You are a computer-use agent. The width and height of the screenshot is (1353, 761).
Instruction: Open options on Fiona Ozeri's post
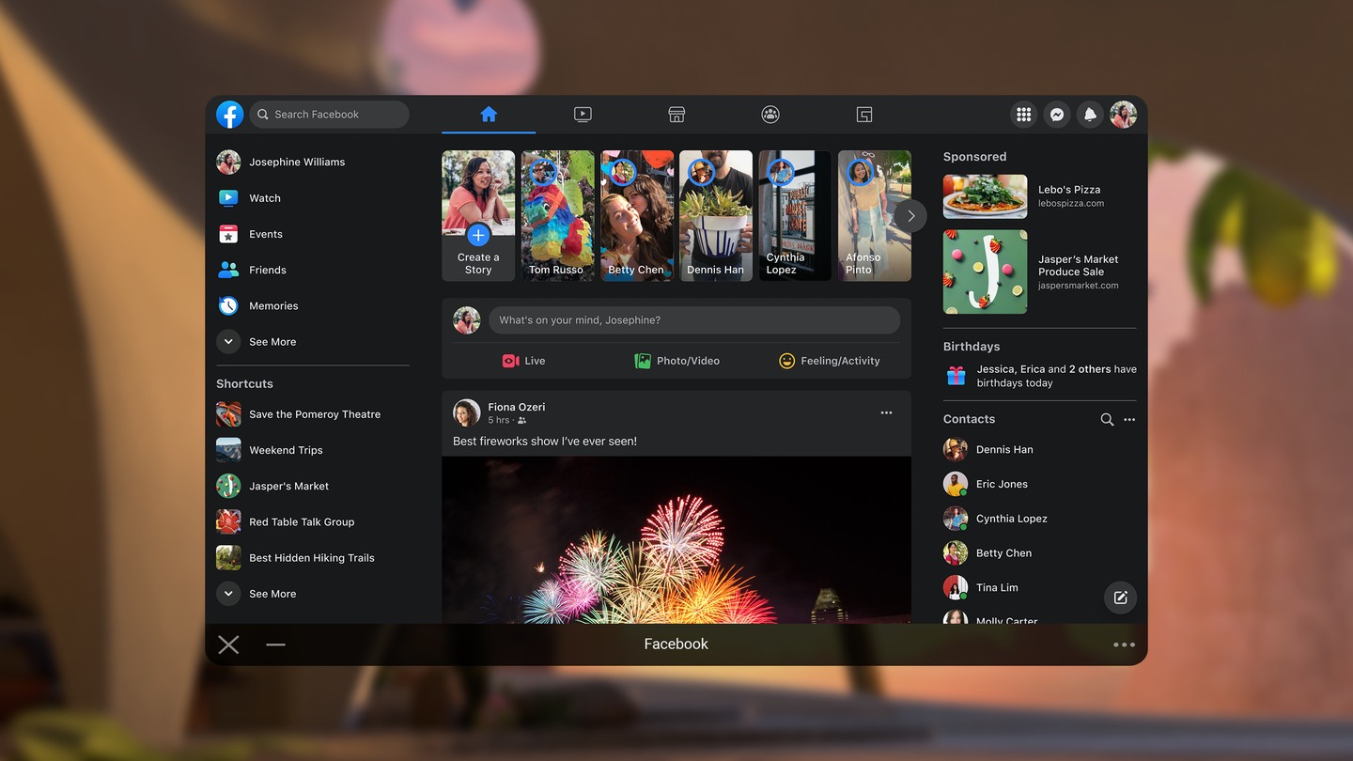886,412
